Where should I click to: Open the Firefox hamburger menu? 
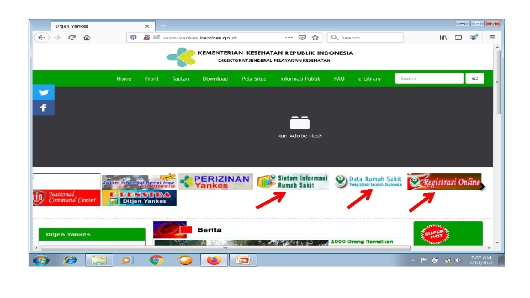click(x=492, y=38)
